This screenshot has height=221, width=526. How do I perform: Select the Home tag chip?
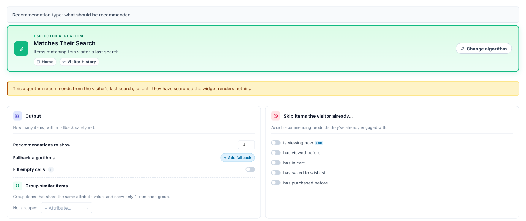[45, 62]
